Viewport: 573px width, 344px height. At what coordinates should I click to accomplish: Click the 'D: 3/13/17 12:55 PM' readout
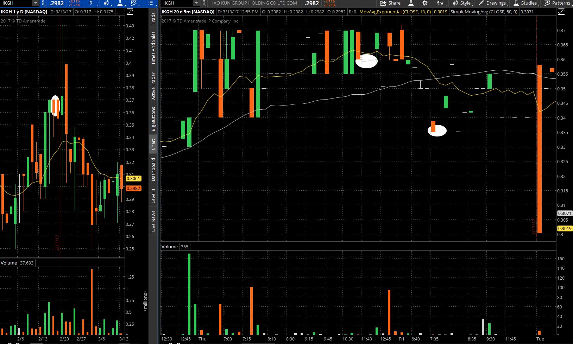238,12
